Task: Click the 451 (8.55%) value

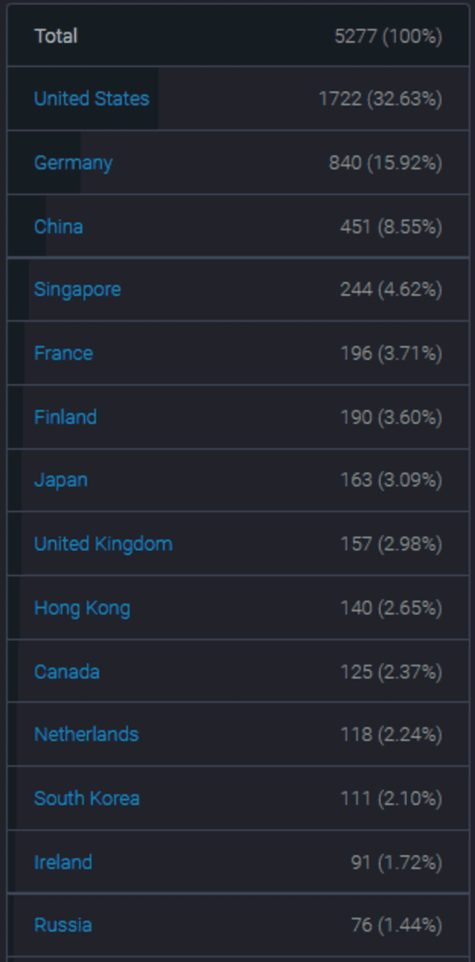Action: (390, 227)
